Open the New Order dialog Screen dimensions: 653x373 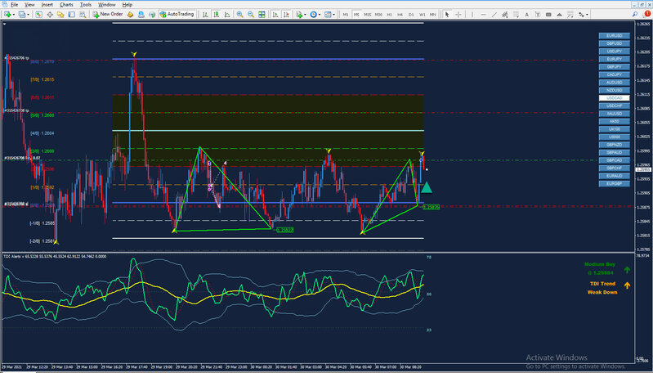point(108,14)
